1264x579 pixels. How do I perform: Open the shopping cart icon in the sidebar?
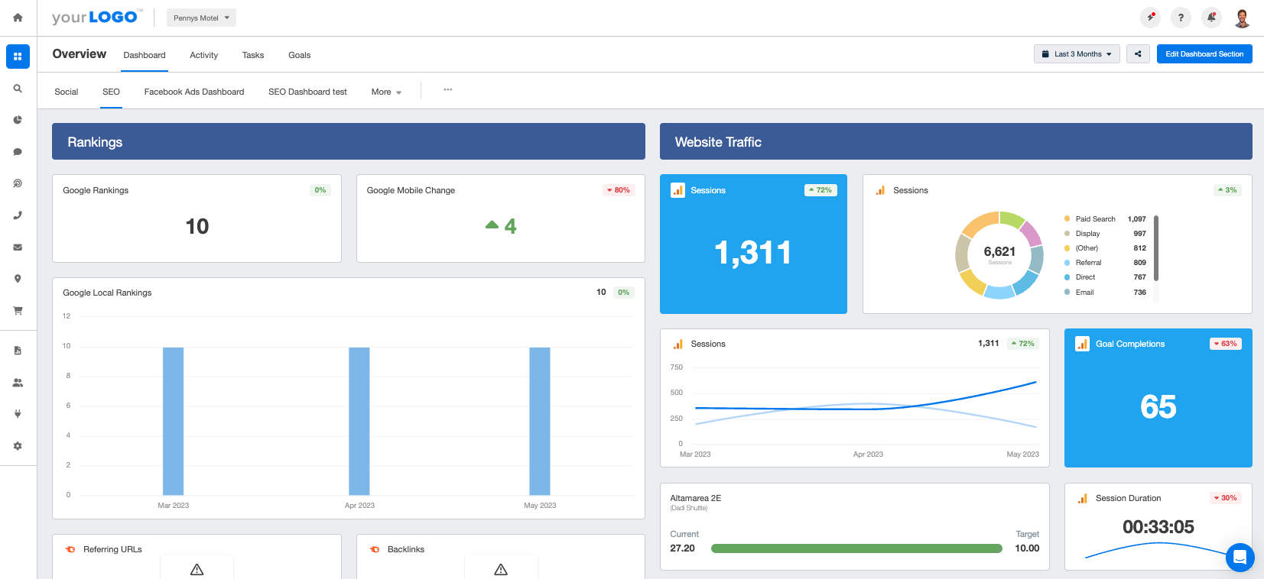[x=18, y=311]
